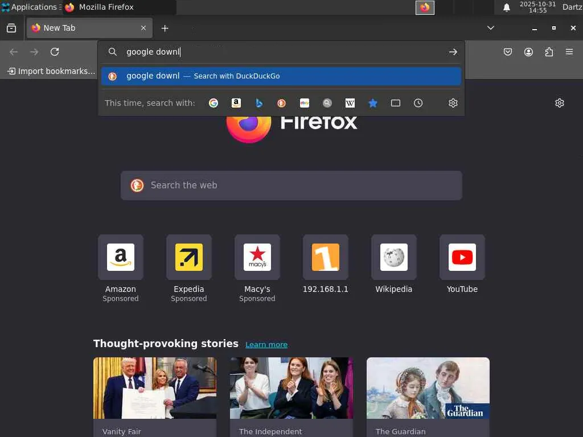
Task: Reload the current page
Action: (55, 52)
